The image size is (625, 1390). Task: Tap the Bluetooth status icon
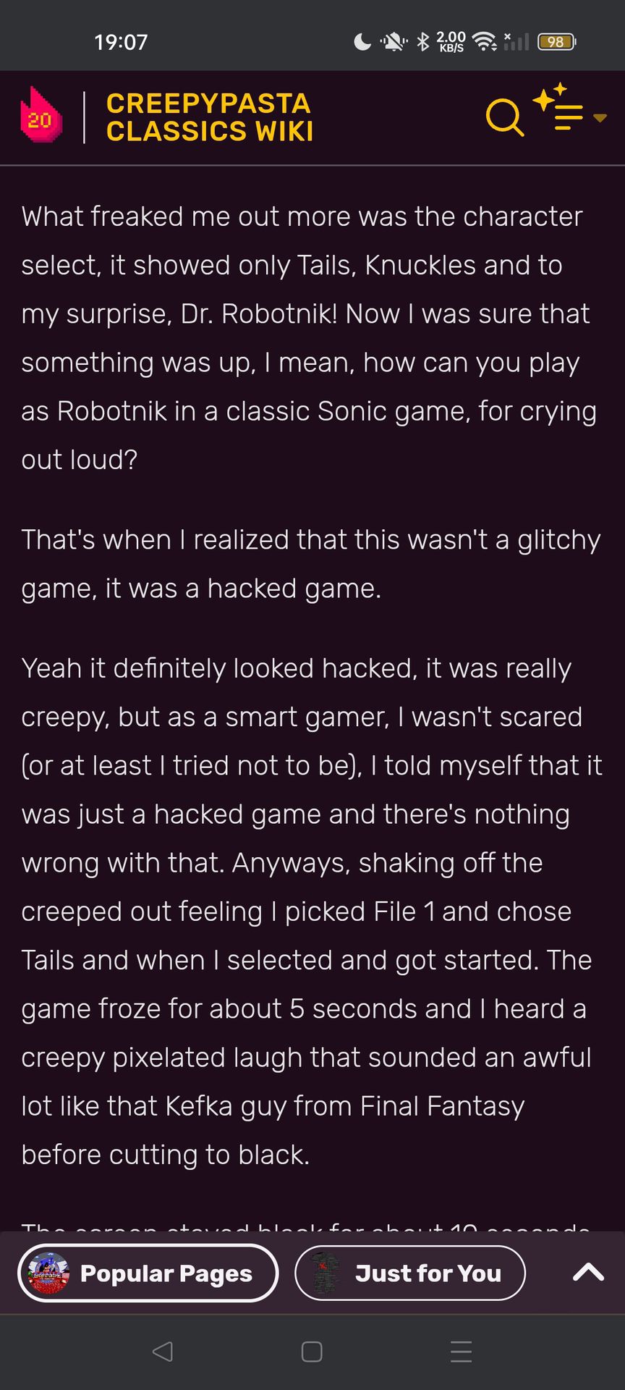[423, 42]
